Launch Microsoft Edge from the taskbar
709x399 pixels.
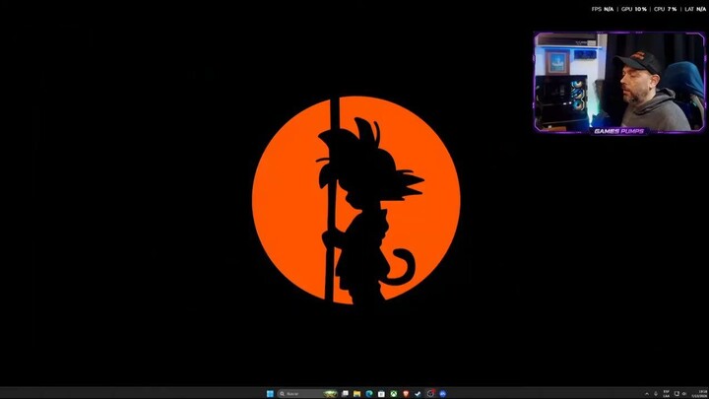point(369,393)
